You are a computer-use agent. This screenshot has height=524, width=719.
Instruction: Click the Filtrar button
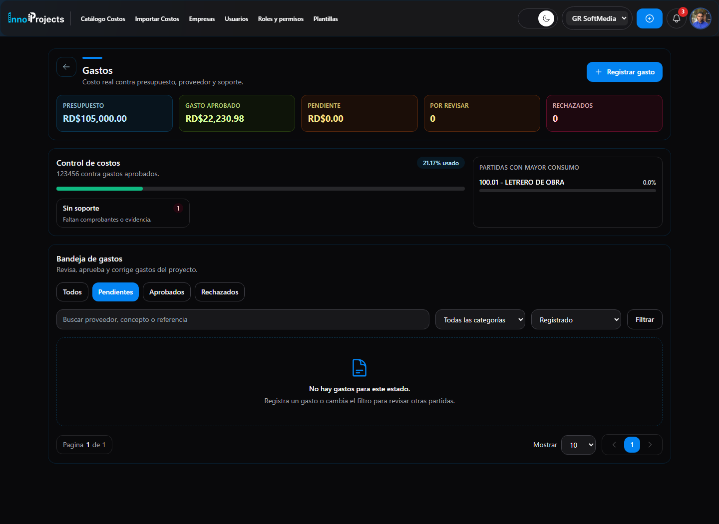pos(645,319)
